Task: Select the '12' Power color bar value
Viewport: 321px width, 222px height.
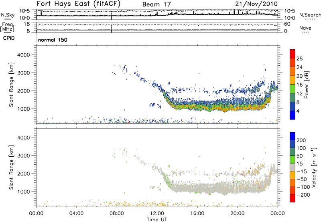Action: [x=299, y=93]
